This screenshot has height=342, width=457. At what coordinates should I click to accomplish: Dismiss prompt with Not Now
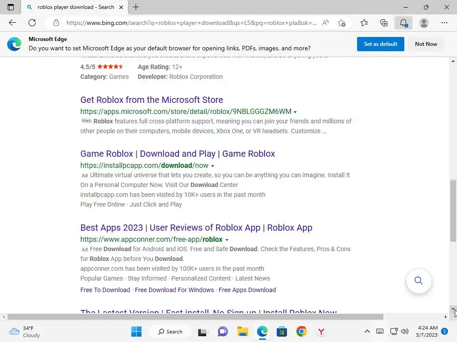pyautogui.click(x=426, y=44)
